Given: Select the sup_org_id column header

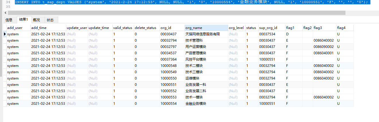Looking at the screenshot, I should (272, 28).
